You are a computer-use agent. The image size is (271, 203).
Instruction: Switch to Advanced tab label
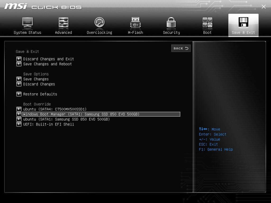tap(64, 33)
